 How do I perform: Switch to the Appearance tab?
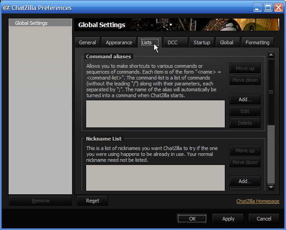(119, 42)
